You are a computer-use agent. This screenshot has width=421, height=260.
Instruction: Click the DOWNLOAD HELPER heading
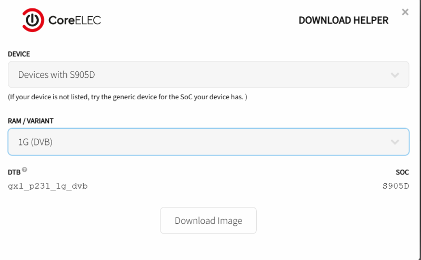(344, 20)
